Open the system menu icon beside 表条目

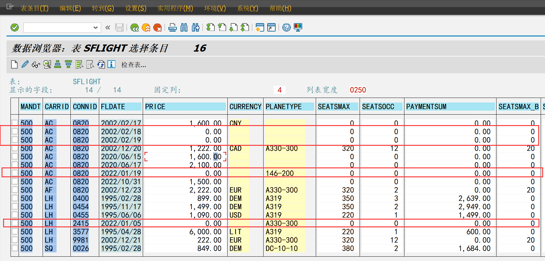[10, 7]
